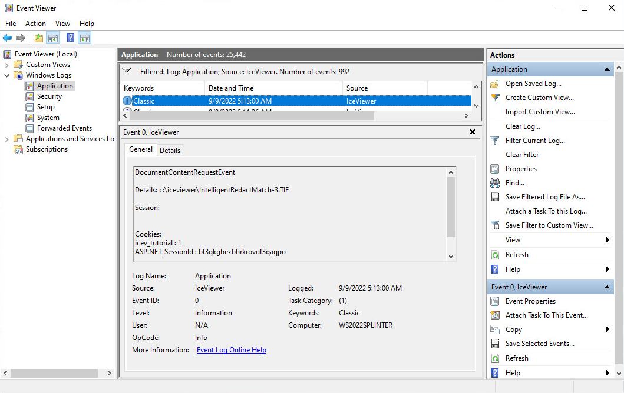Click the blue Back arrow in toolbar
Screen dimensions: 624x393
7,38
